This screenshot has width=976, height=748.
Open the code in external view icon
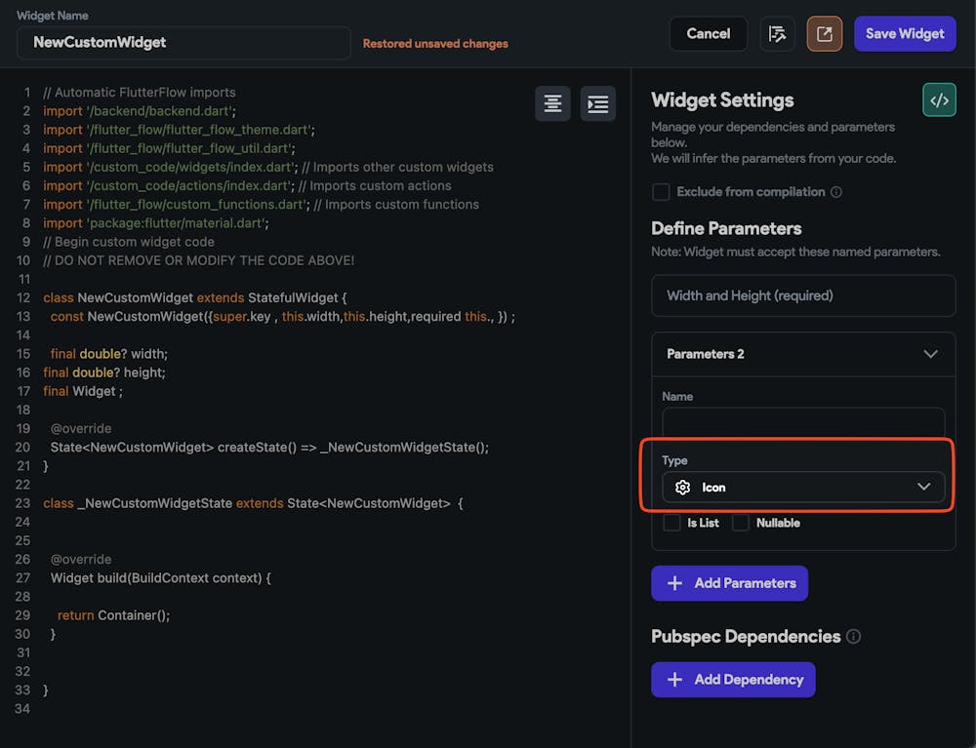coord(824,34)
